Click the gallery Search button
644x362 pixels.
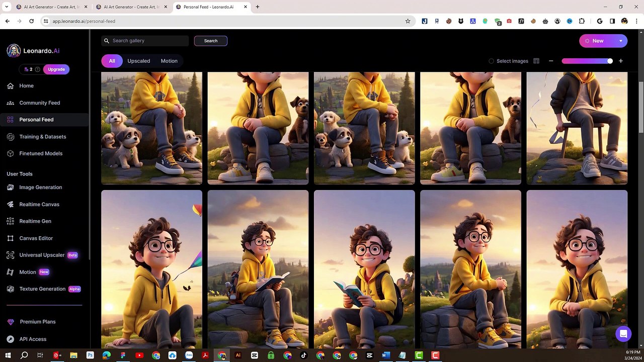coord(211,41)
